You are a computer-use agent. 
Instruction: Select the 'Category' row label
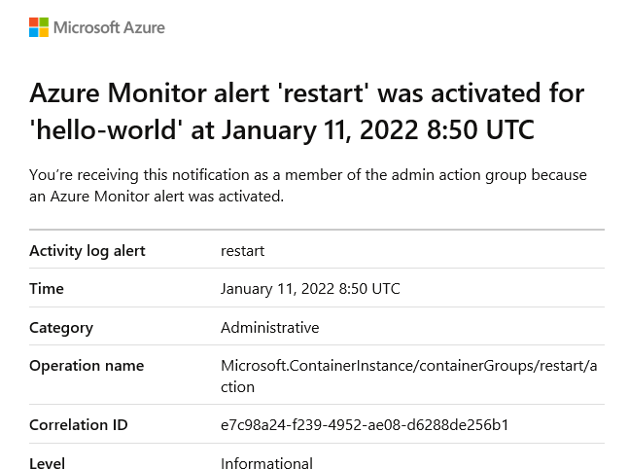point(61,328)
